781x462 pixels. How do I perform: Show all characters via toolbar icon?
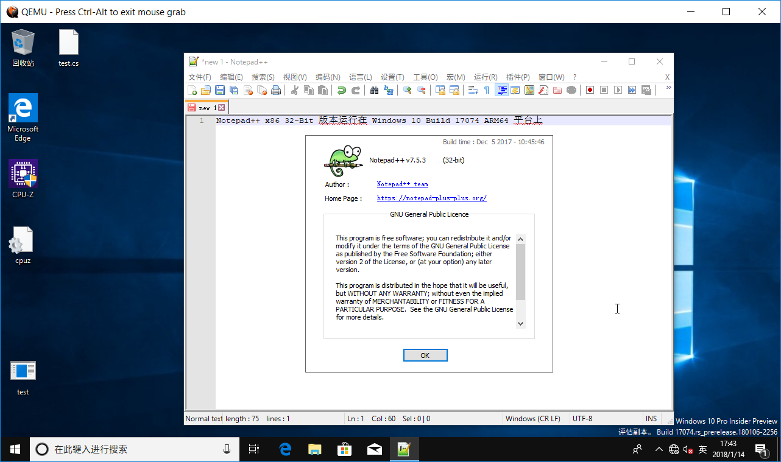[x=487, y=89]
